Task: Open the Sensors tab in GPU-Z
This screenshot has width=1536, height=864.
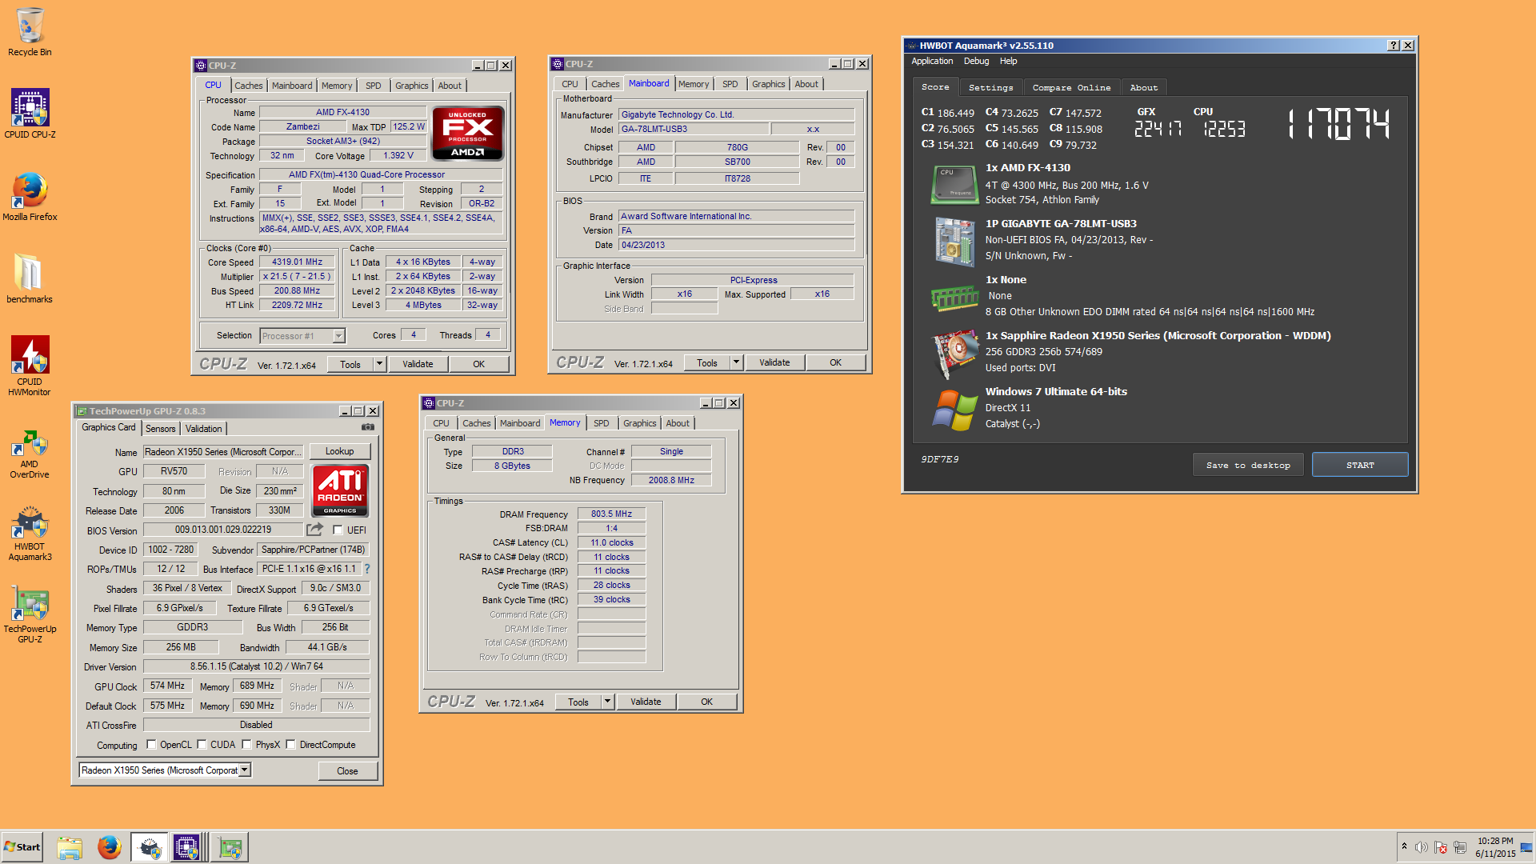Action: pyautogui.click(x=160, y=429)
